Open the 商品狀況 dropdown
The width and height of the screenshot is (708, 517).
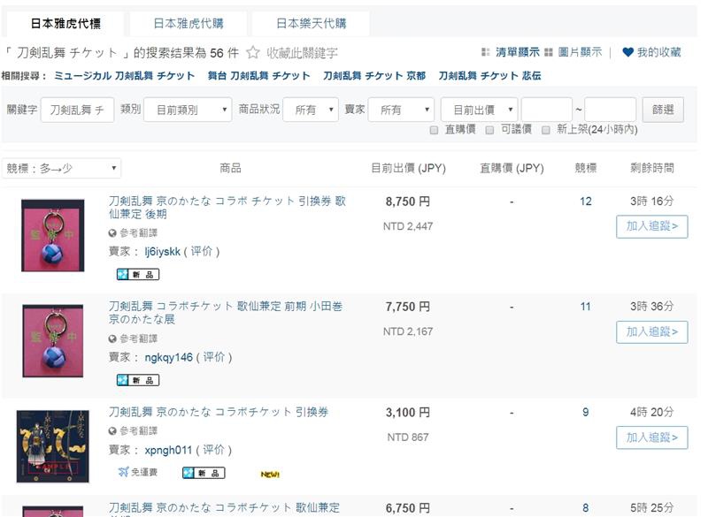(311, 110)
